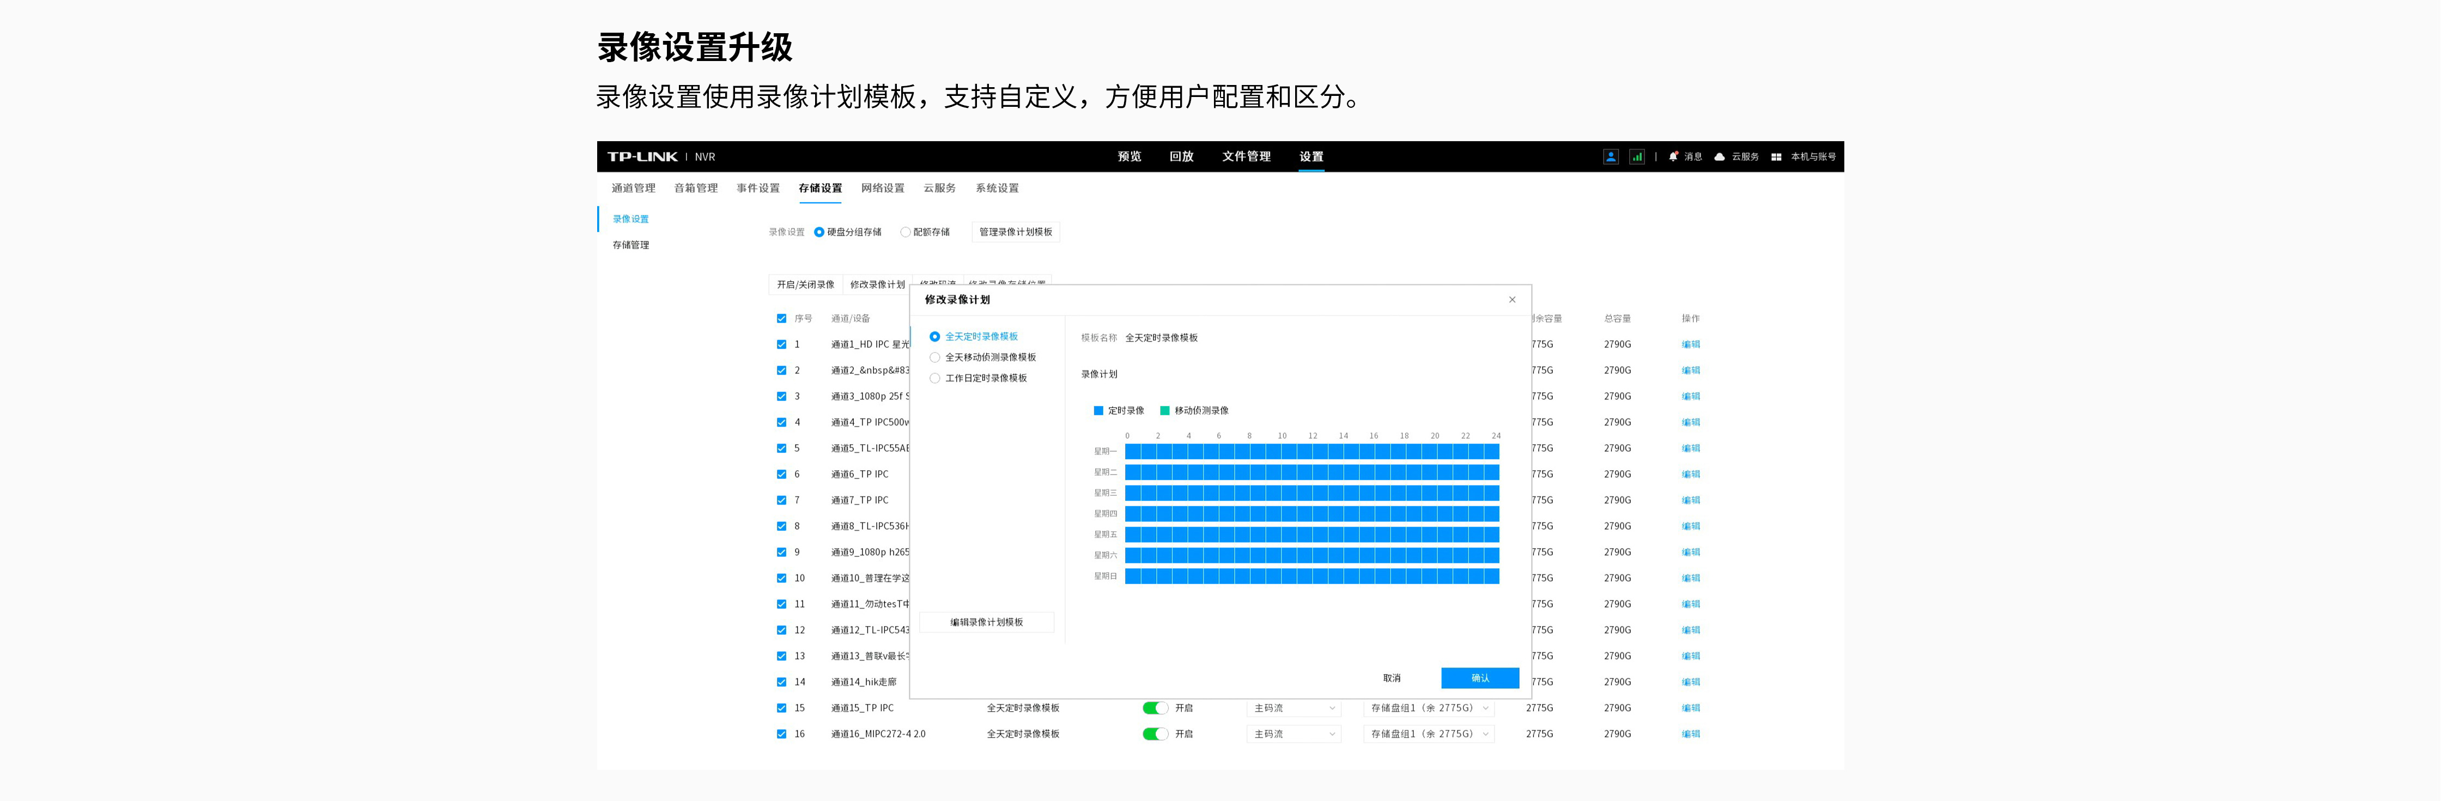The height and width of the screenshot is (801, 2441).
Task: Click the 确认 button
Action: [x=1479, y=678]
